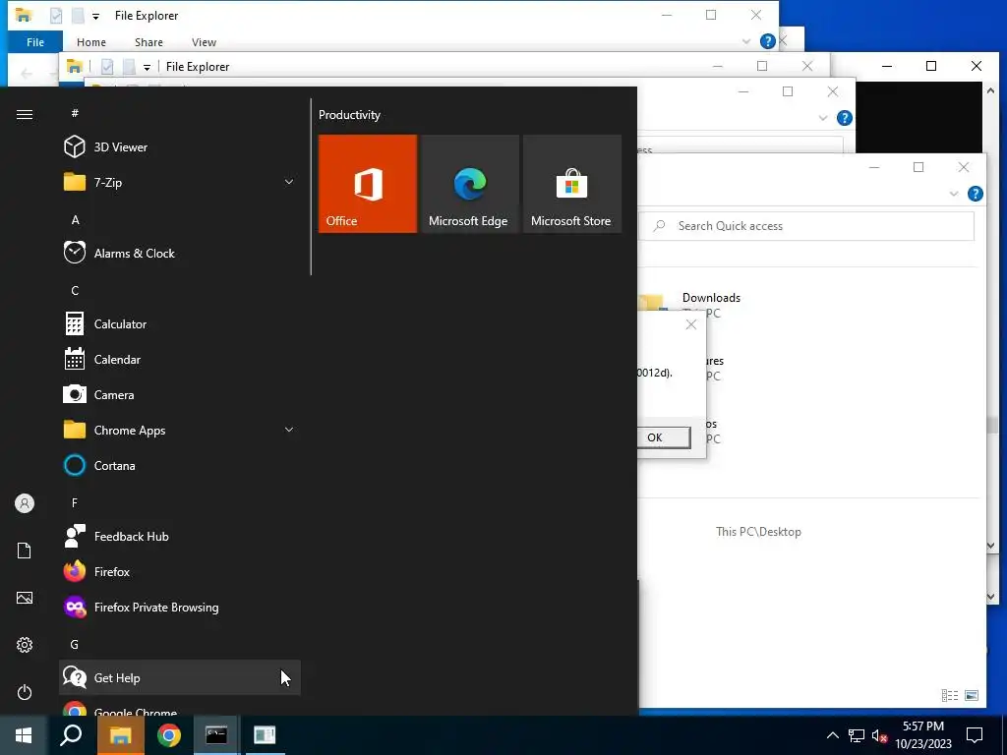Open Quick Access Toolbar dropdown in second File Explorer window
Image resolution: width=1007 pixels, height=755 pixels.
(148, 67)
